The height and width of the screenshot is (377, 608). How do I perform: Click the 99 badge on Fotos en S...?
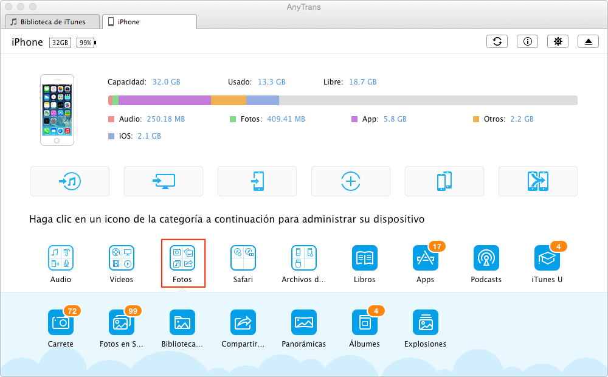(x=133, y=311)
